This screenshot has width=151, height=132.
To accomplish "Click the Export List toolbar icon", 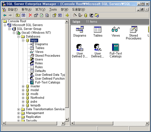I will pos(47,15).
